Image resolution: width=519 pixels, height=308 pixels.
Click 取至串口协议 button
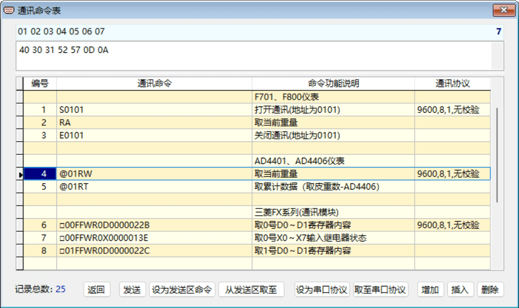pyautogui.click(x=380, y=290)
